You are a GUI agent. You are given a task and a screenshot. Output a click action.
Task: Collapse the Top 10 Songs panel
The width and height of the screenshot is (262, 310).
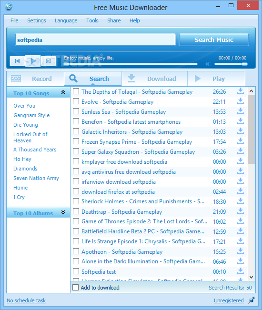(63, 92)
